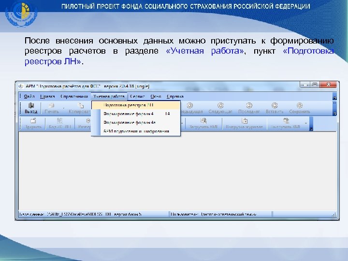Click the database path in status bar

[x=80, y=214]
